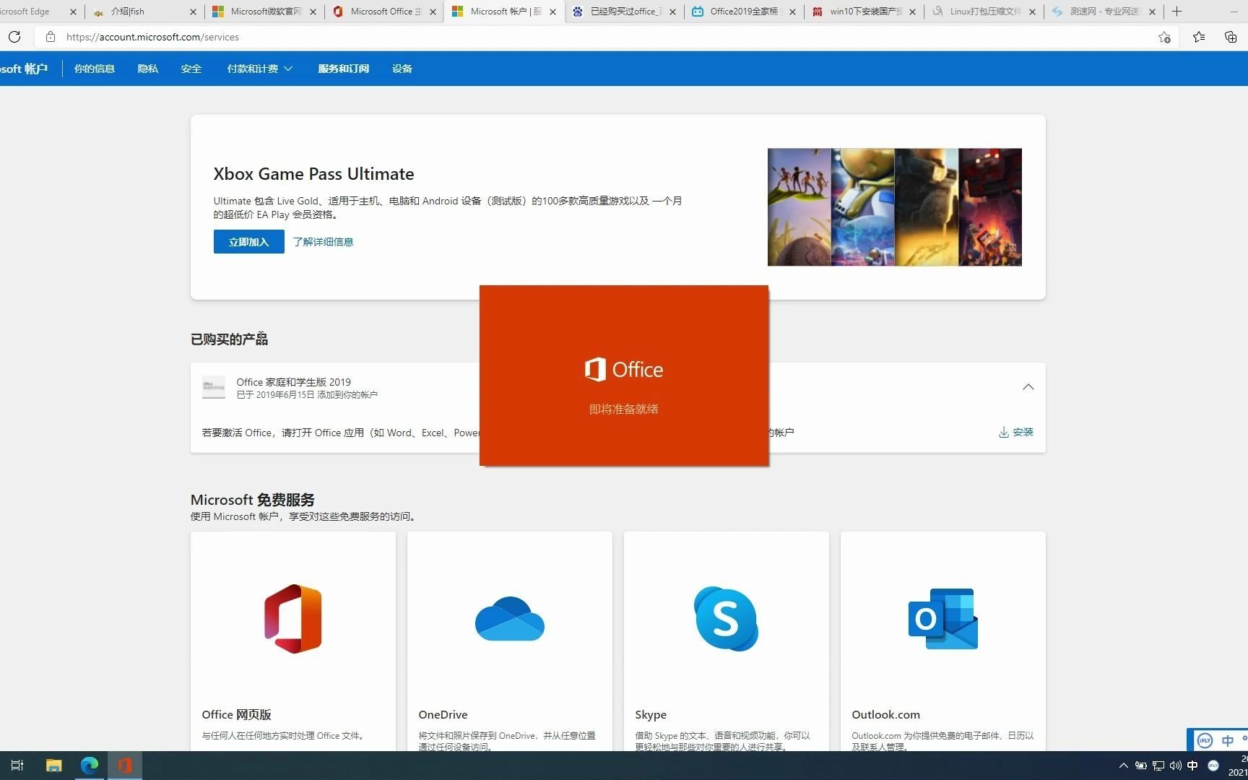Click the '立即加入' Xbox Game Pass button
The height and width of the screenshot is (780, 1248).
pyautogui.click(x=249, y=242)
